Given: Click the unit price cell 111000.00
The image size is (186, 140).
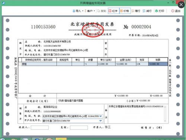Looking at the screenshot, I should click(x=106, y=64).
